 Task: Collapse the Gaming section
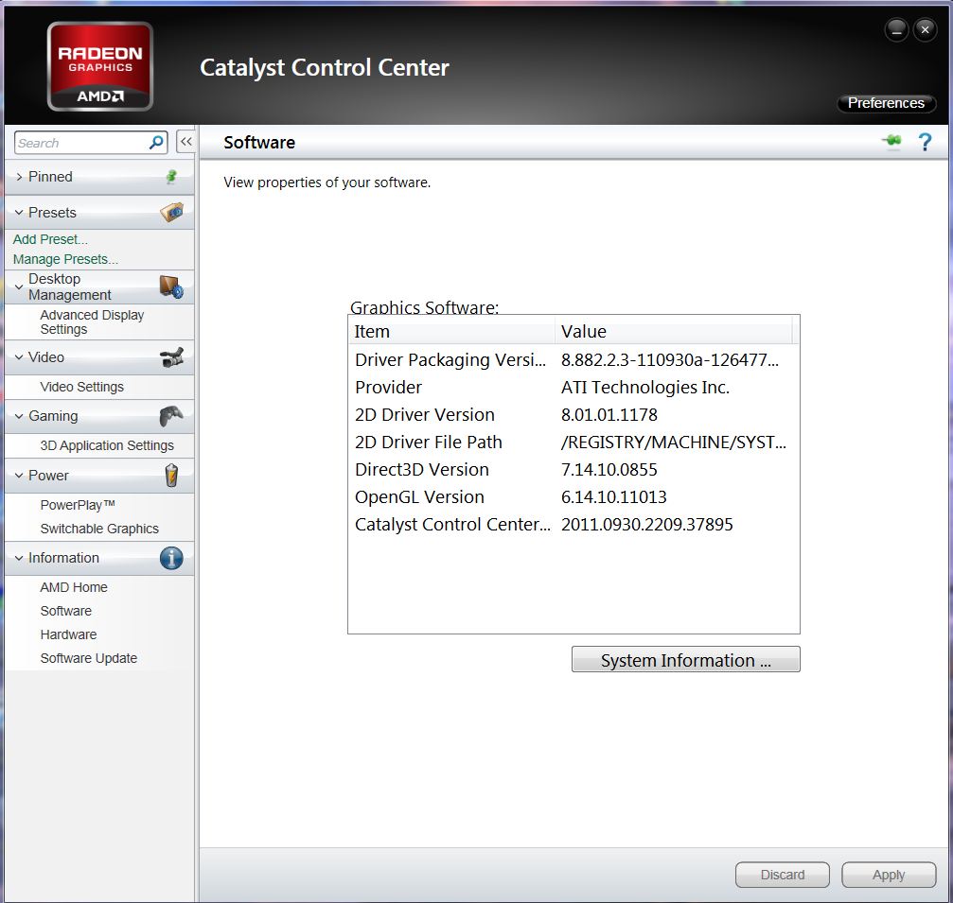pos(19,416)
